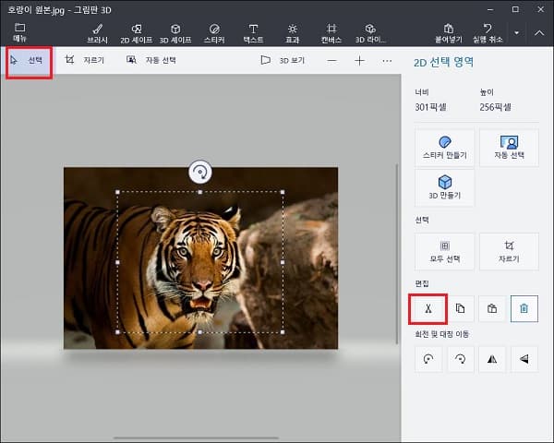Screen dimensions: 554x443
Task: Select the 브러시 brush tool
Action: point(98,33)
